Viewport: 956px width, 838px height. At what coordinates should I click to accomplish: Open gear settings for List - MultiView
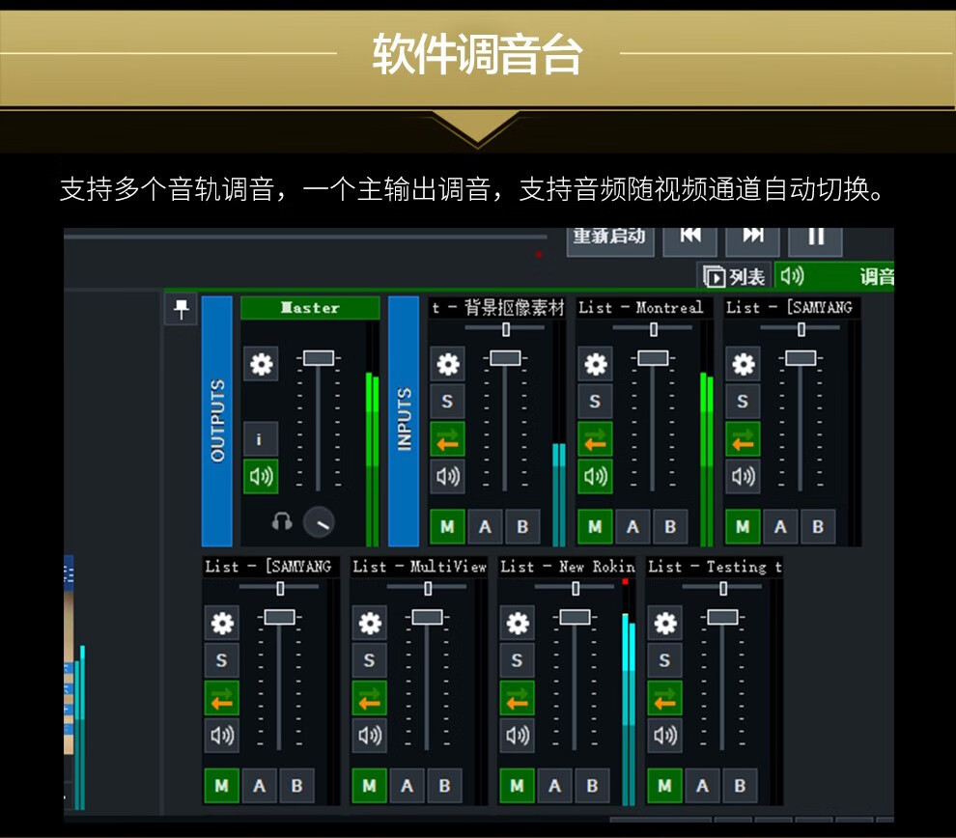pos(369,623)
